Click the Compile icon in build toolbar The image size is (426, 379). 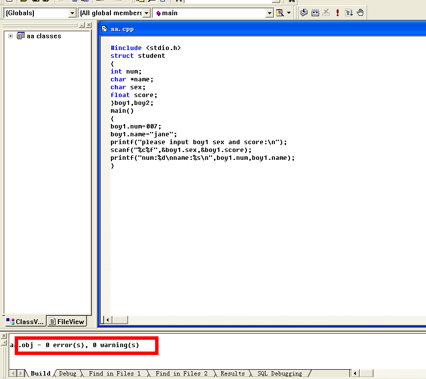click(304, 12)
